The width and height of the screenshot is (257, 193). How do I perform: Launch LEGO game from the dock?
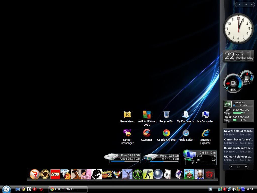pos(55,174)
